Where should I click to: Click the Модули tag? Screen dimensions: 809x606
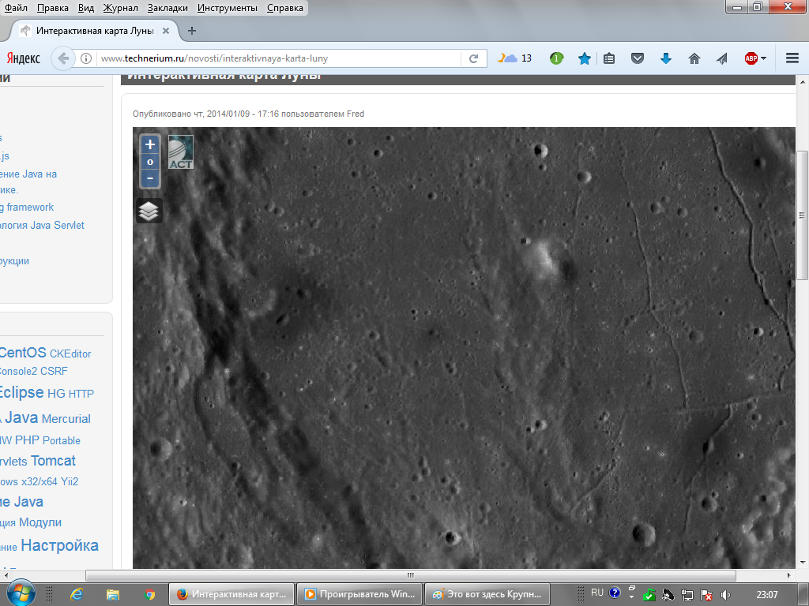point(40,522)
